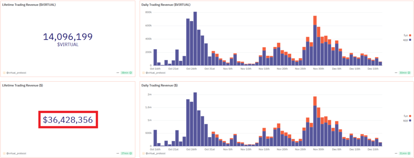Click the 2m y-axis label in the ($) chart
414x158 pixels.
click(x=149, y=95)
